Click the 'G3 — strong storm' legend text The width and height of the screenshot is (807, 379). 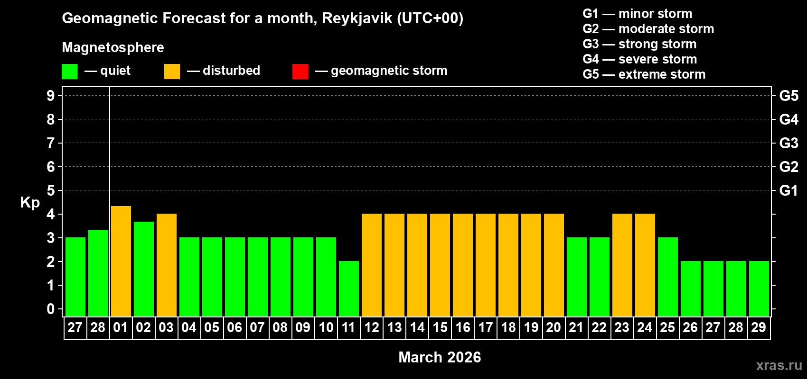point(640,44)
